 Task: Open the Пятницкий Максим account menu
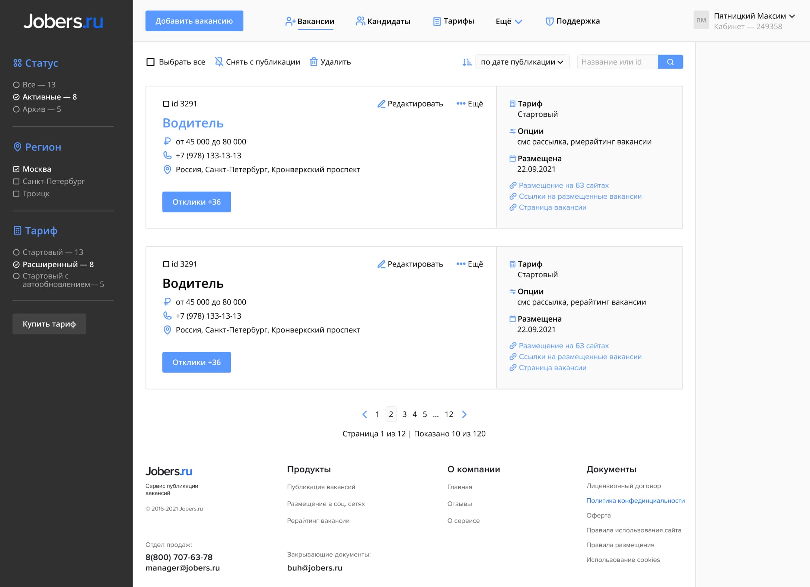753,16
